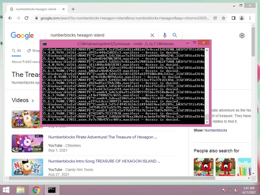
Task: Click Chrome horizontal scrollbar left arrow
Action: tap(7, 178)
